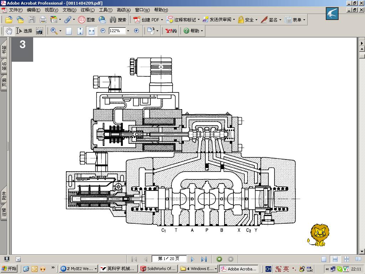The height and width of the screenshot is (274, 365).
Task: Open Organizer dropdown arrow
Action: (x=60, y=20)
